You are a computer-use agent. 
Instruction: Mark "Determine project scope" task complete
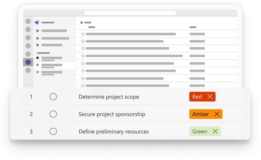pyautogui.click(x=53, y=97)
